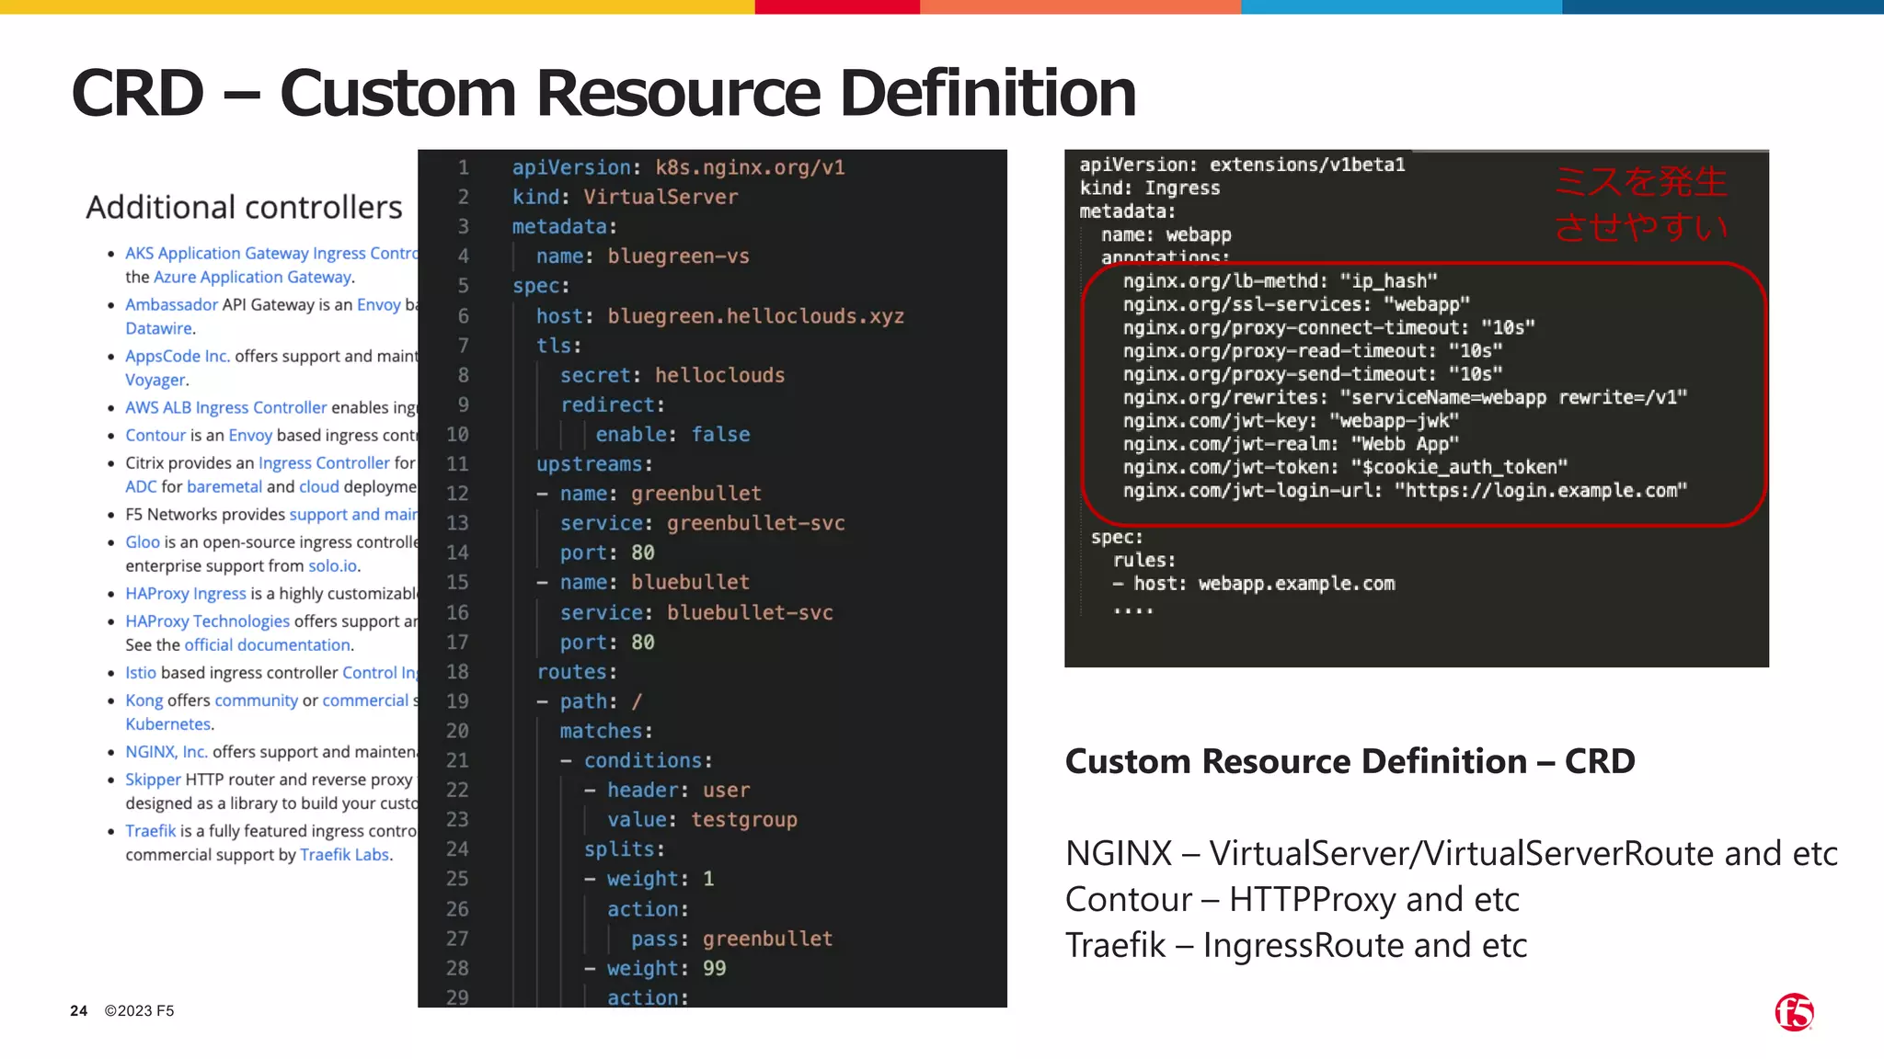
Task: Open the Gloo link
Action: [143, 541]
